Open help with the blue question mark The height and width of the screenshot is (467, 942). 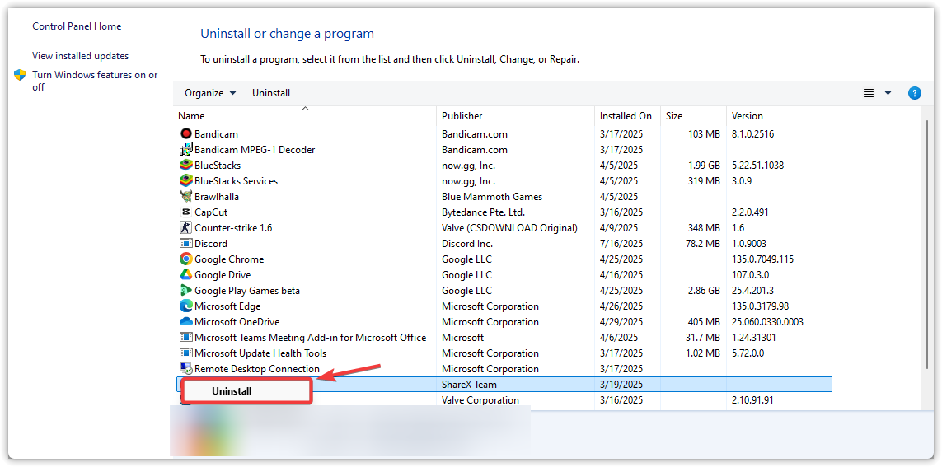tap(914, 93)
